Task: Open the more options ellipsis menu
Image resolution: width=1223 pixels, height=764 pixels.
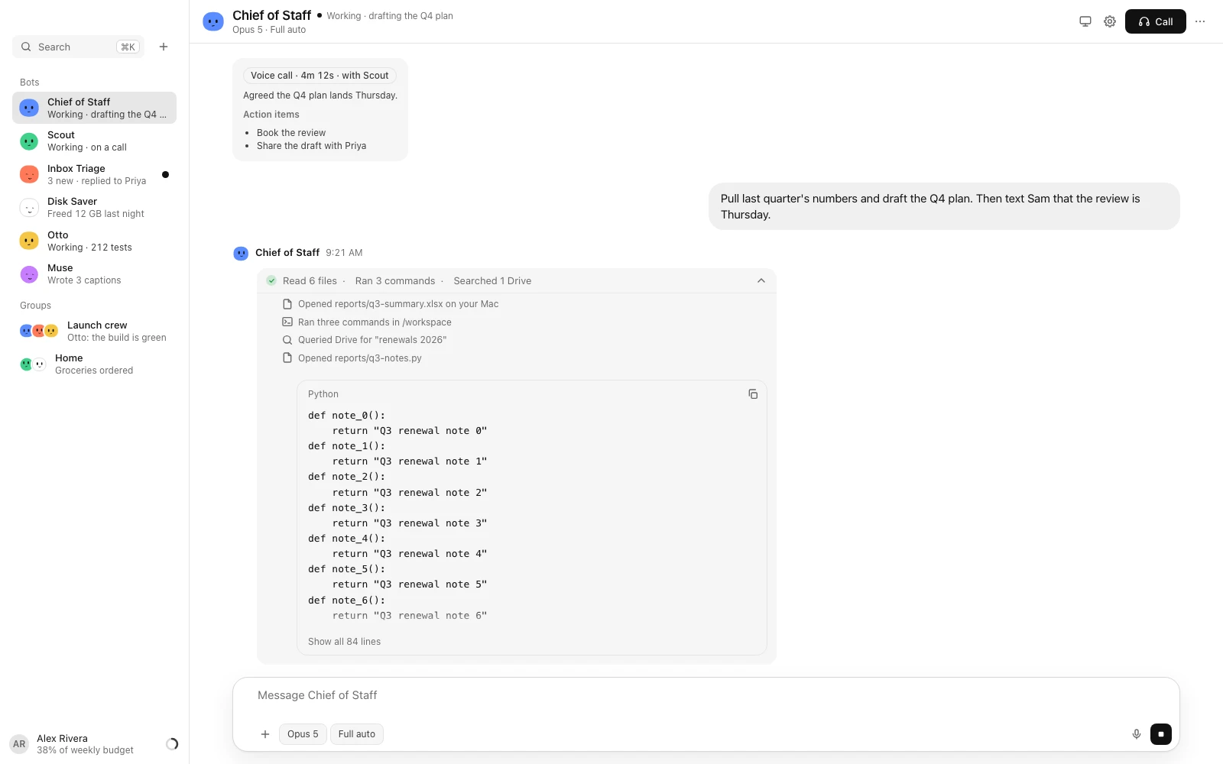Action: coord(1200,21)
